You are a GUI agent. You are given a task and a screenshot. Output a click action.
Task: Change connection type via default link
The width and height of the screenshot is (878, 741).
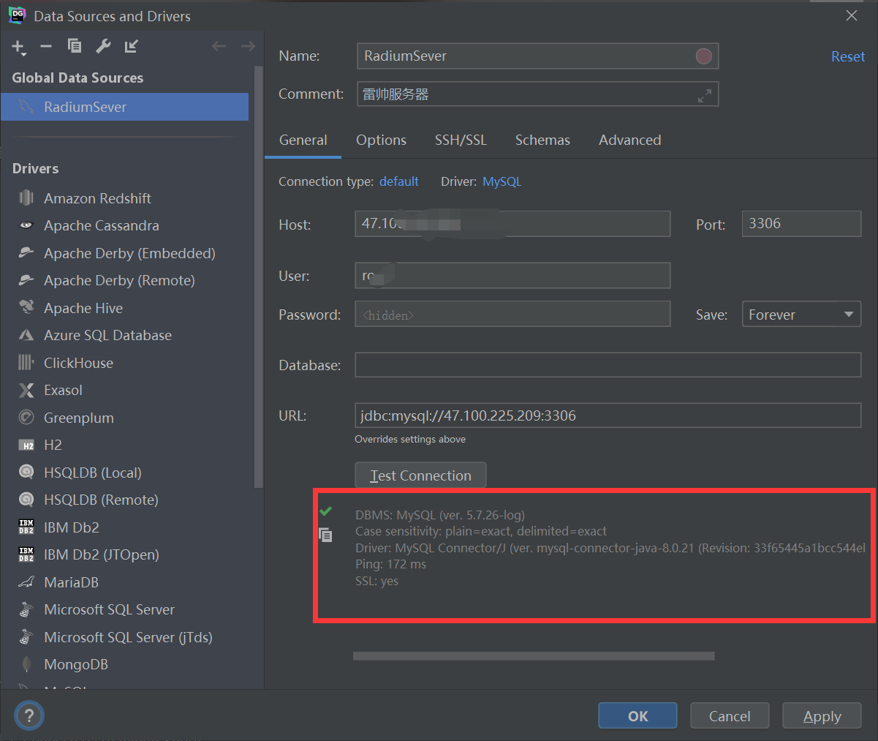point(399,181)
